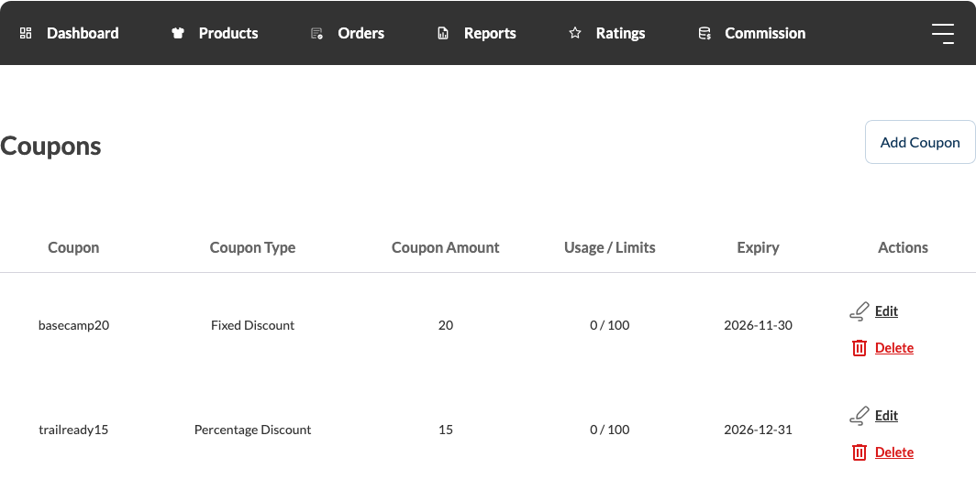Select the basecamp20 coupon name
Screen dimensions: 976x501
tap(73, 325)
